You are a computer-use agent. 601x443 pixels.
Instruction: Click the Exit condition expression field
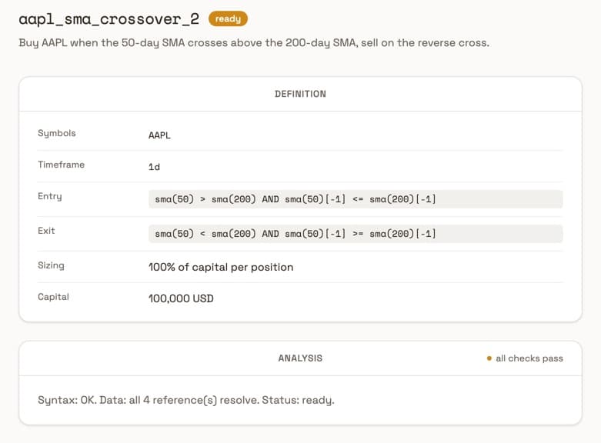tap(356, 234)
